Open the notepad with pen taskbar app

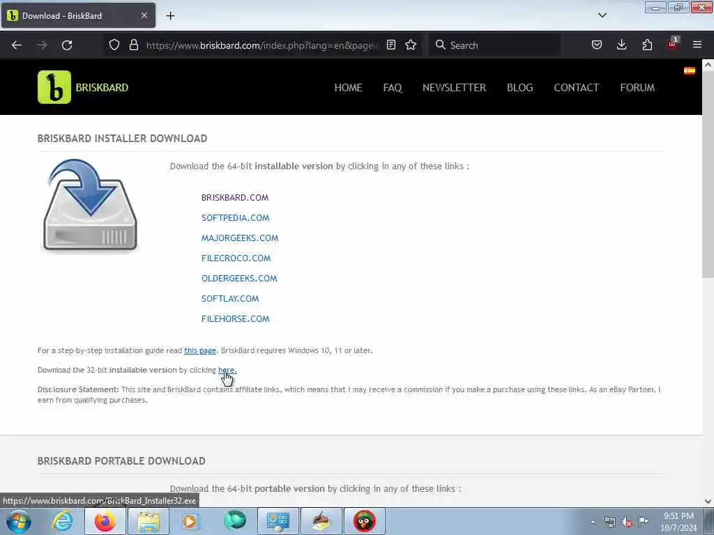321,521
